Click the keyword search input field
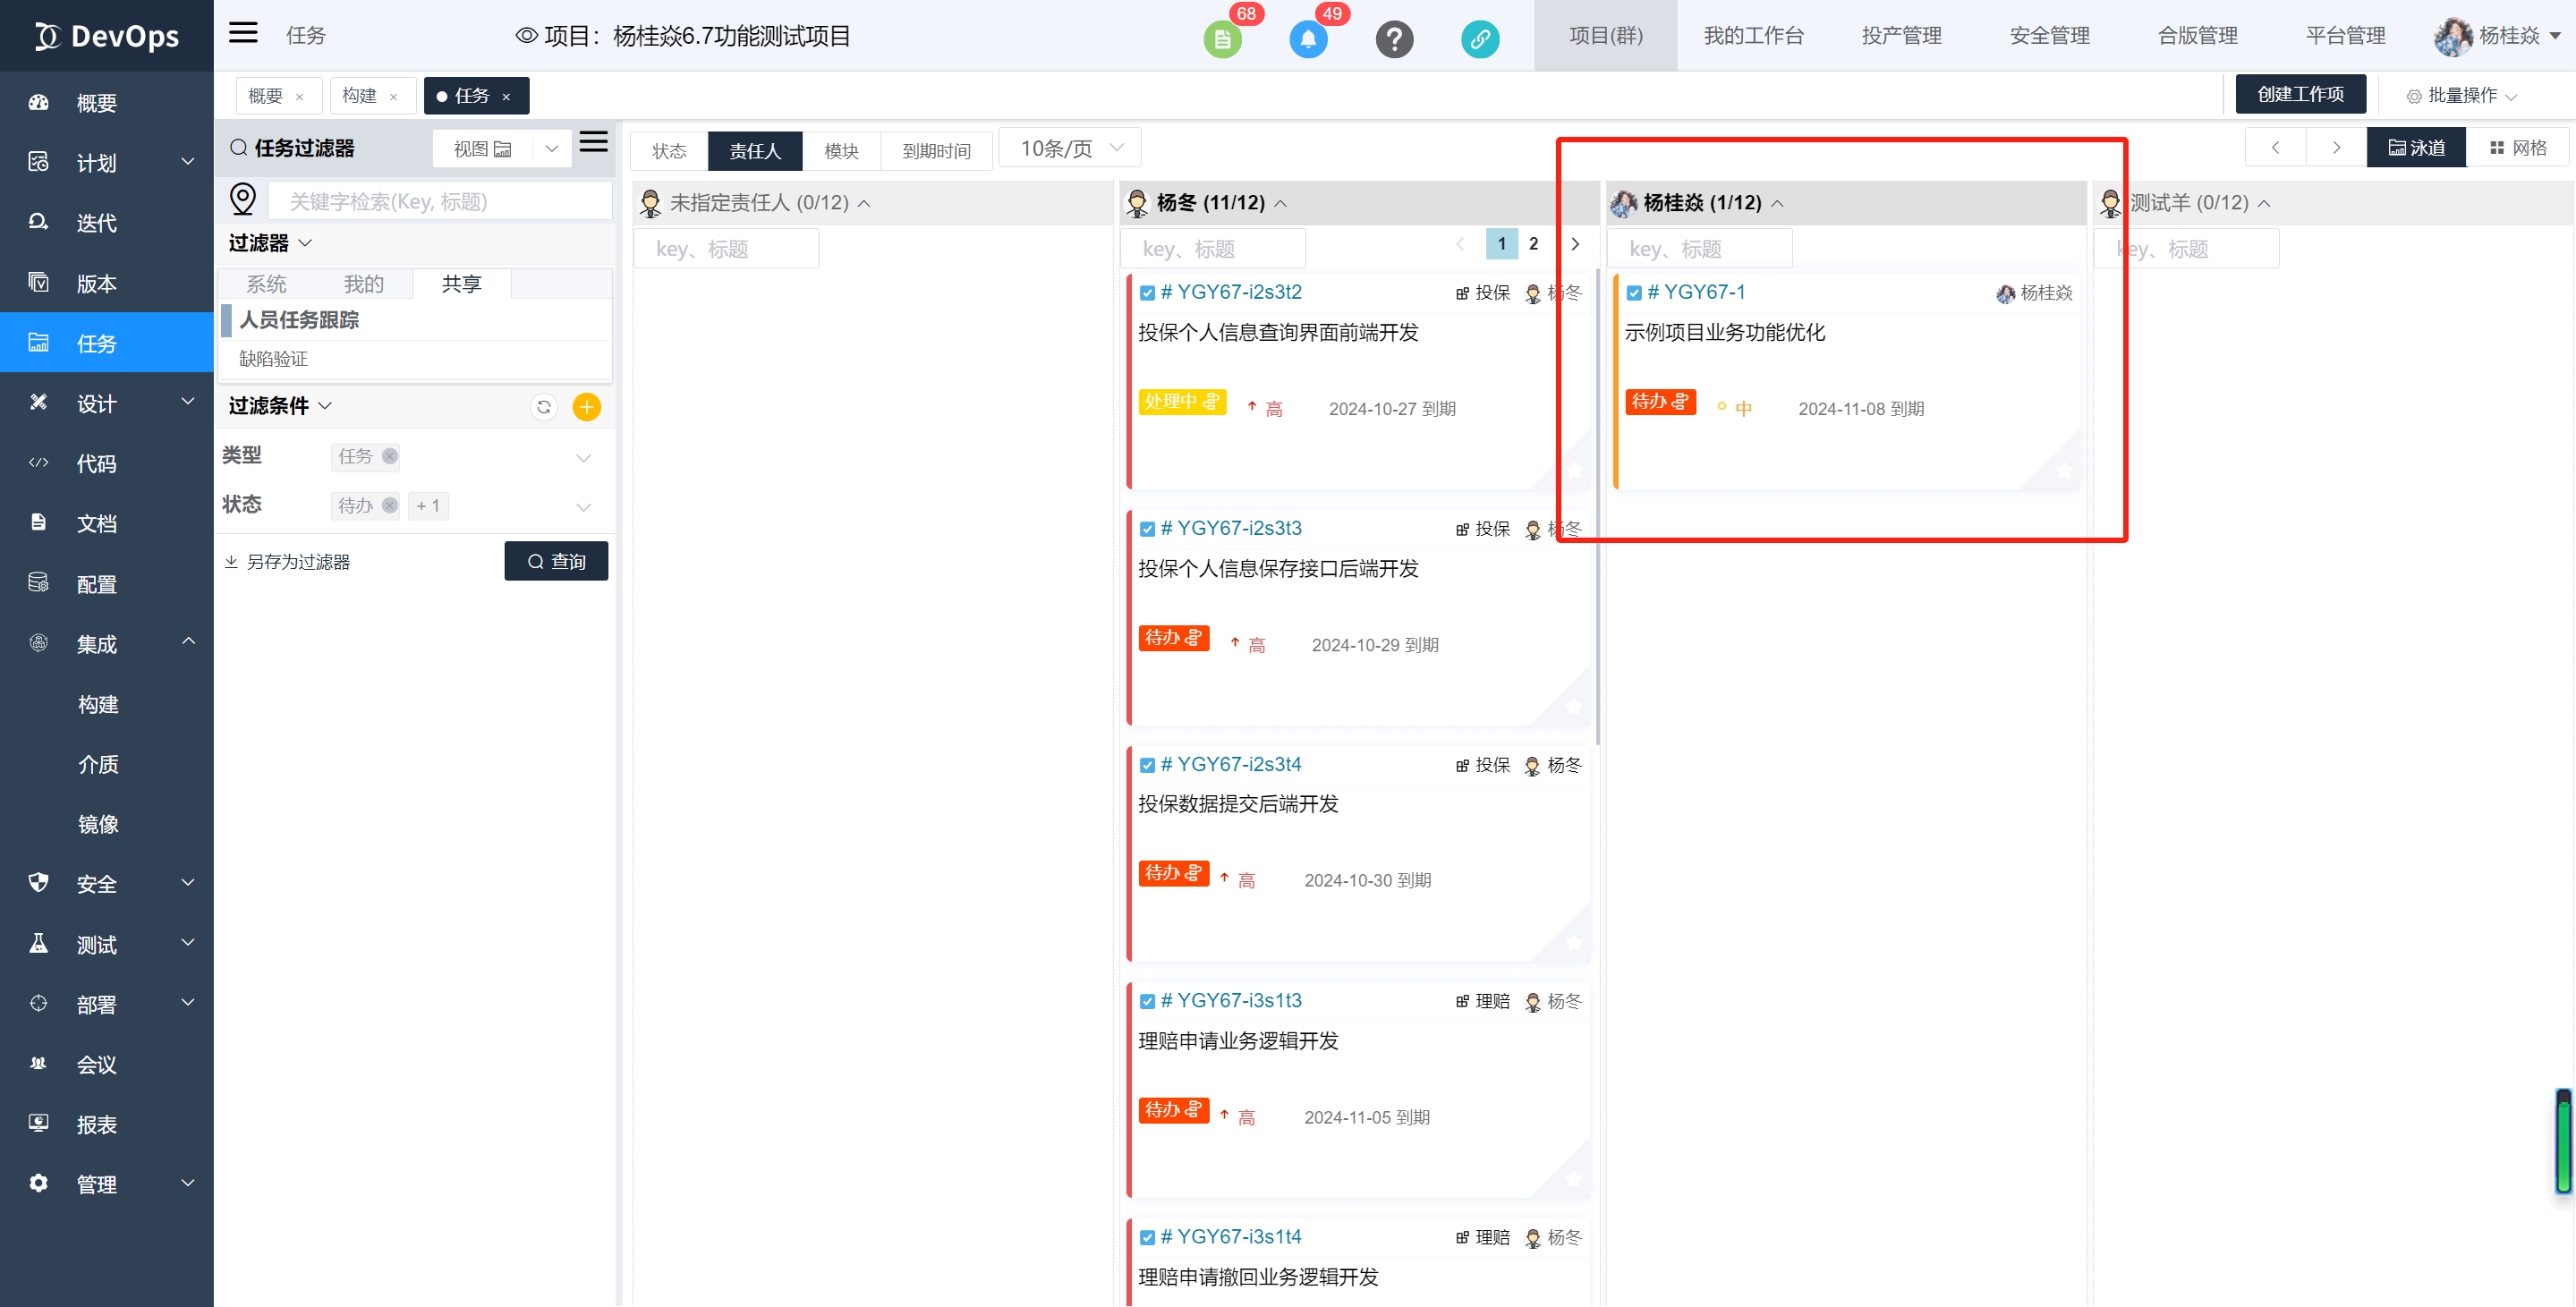Screen dimensions: 2576x1307 click(x=440, y=202)
